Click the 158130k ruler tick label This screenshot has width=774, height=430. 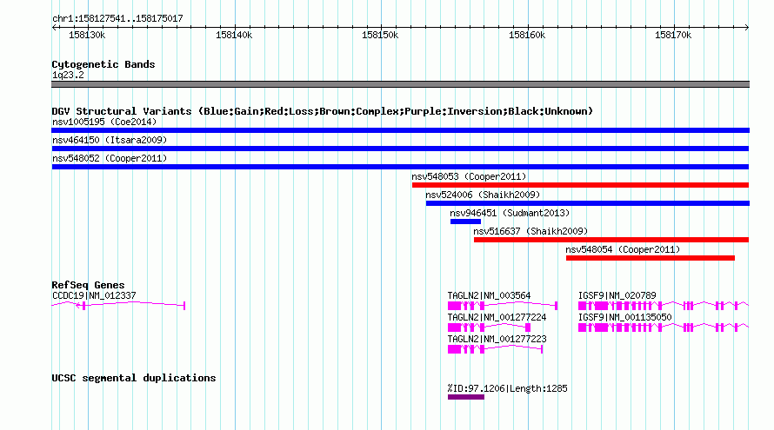click(x=87, y=35)
